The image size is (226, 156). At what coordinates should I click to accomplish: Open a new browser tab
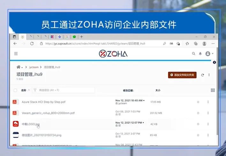tap(81, 37)
